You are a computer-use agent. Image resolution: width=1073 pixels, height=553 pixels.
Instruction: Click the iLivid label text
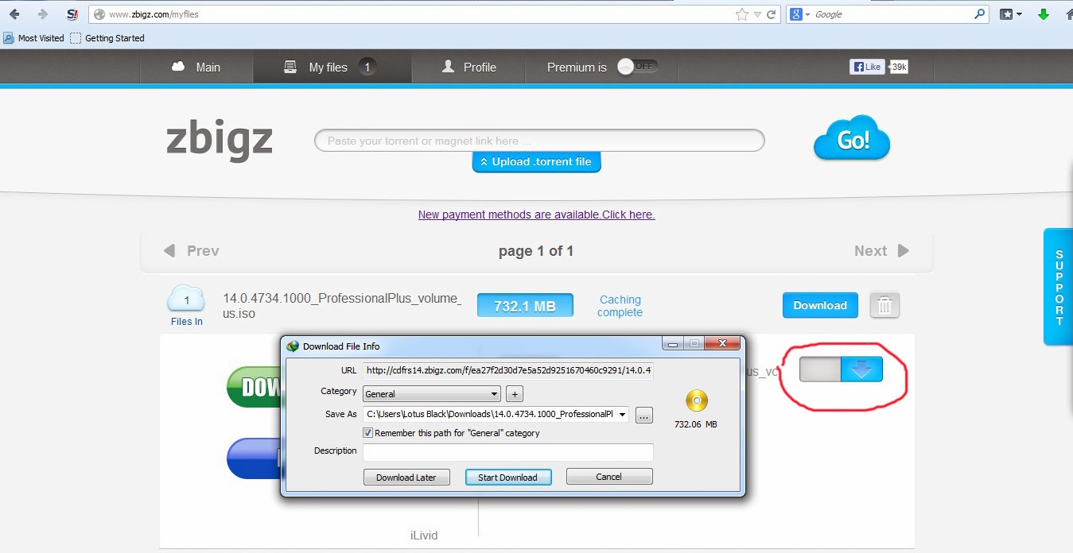(x=424, y=536)
